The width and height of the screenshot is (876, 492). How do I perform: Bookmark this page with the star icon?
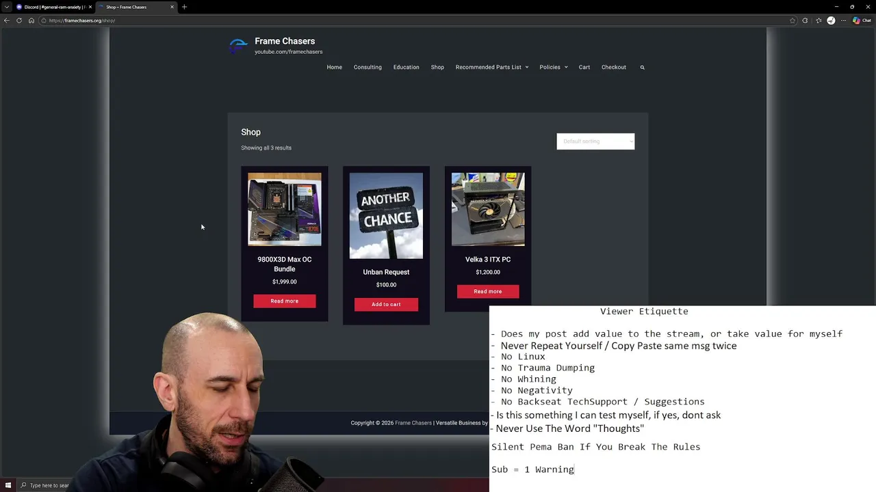pyautogui.click(x=793, y=20)
